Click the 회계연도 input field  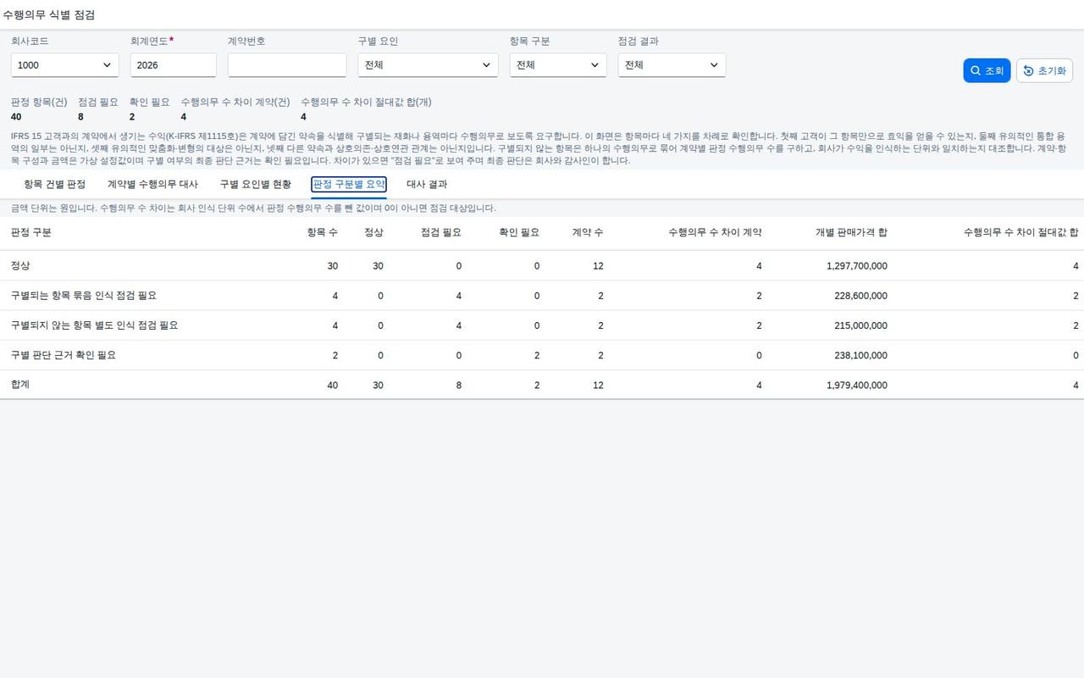174,65
